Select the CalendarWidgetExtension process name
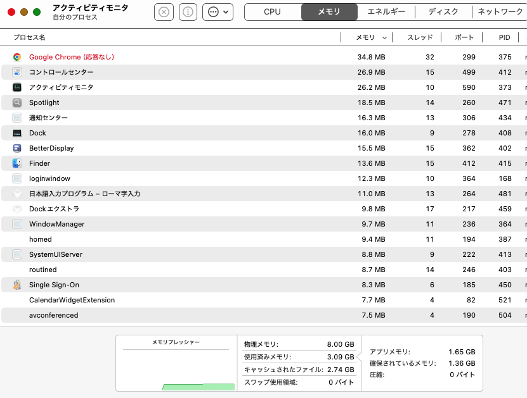Viewport: 527px width, 398px height. point(72,300)
